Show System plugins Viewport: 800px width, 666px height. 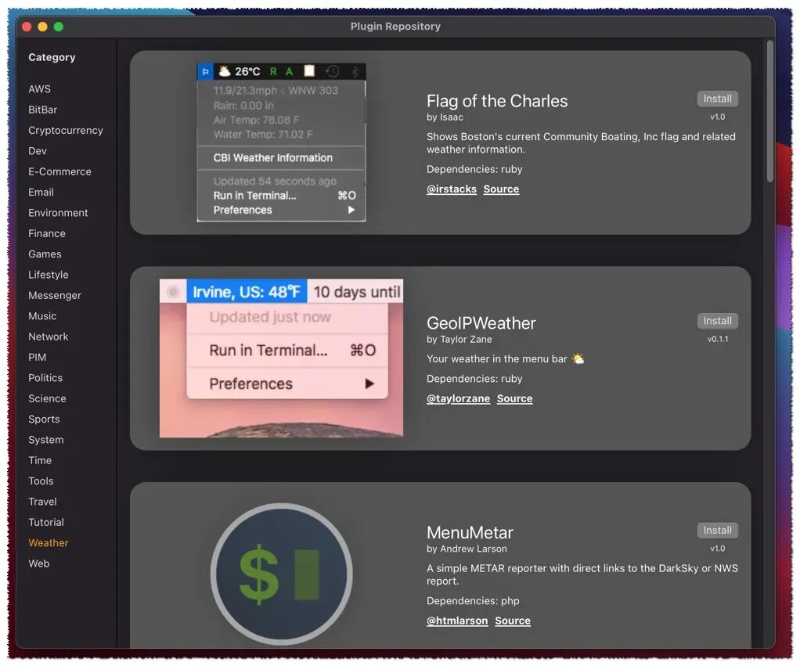click(46, 440)
